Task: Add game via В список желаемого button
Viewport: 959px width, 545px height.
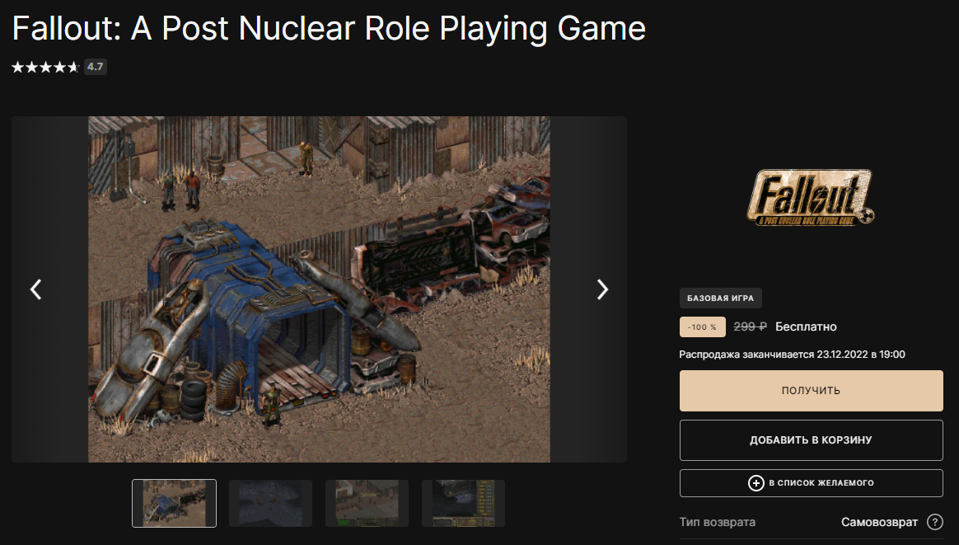Action: click(x=811, y=482)
